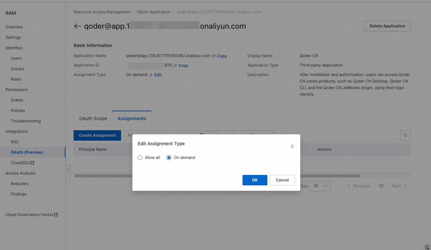
Task: Select Groups under Identities
Action: 17,69
